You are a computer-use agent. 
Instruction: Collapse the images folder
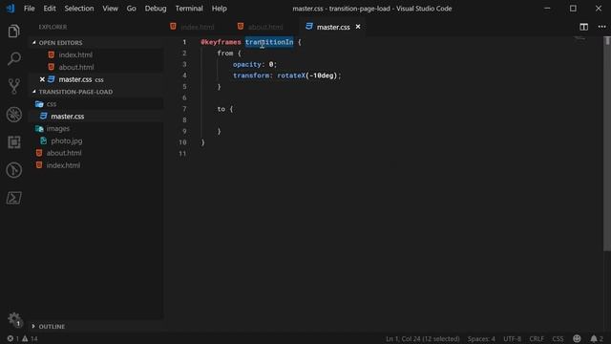[57, 128]
